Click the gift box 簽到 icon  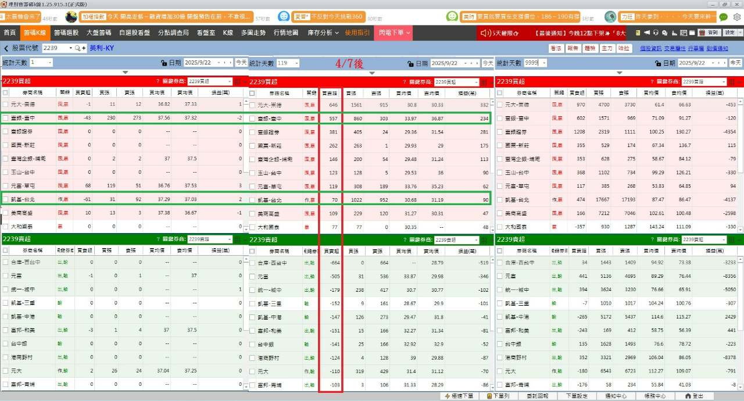tap(702, 33)
